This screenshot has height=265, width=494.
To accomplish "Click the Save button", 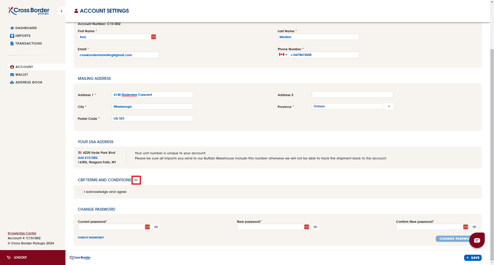I will (x=473, y=258).
